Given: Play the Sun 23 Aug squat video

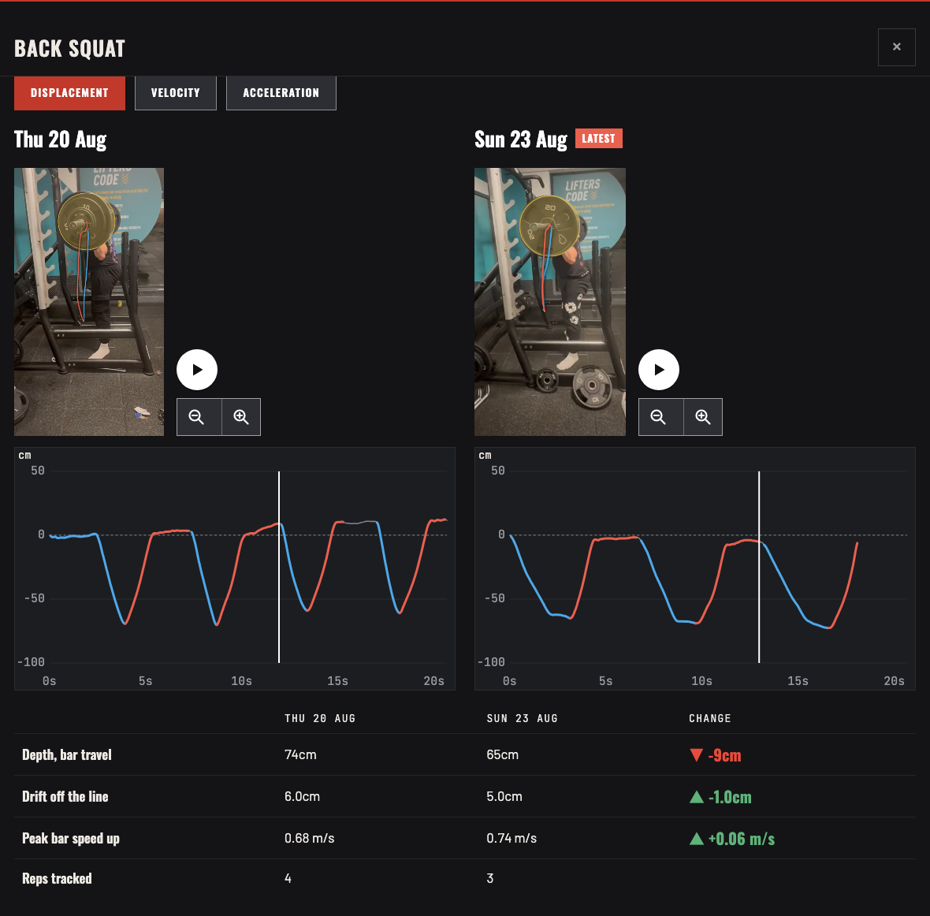Looking at the screenshot, I should click(658, 370).
